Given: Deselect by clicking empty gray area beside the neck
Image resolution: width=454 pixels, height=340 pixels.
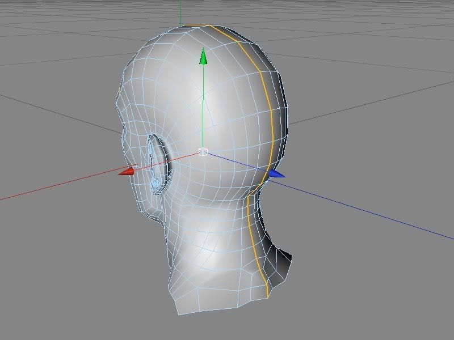Looking at the screenshot, I should [x=352, y=272].
